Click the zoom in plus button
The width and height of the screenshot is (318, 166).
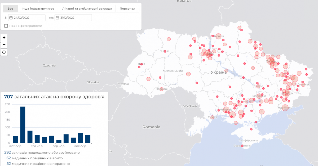tap(4, 38)
